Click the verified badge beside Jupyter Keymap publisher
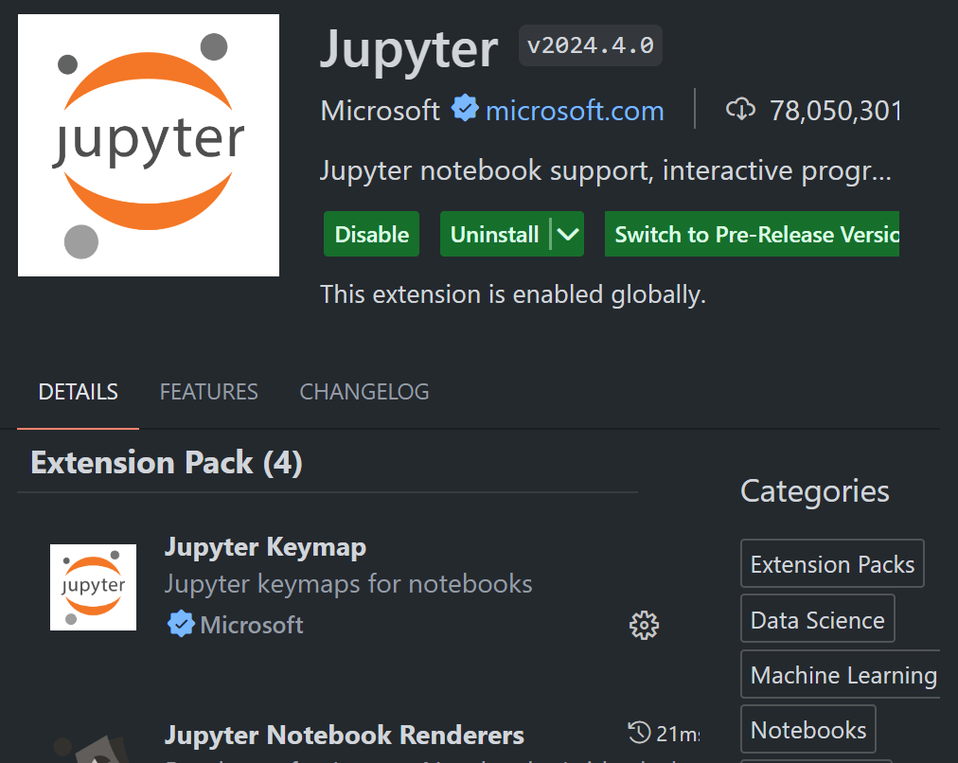The width and height of the screenshot is (958, 763). [x=180, y=625]
